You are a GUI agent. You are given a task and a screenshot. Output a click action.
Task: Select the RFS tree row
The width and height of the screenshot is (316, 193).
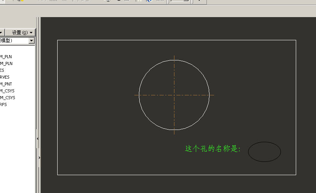pyautogui.click(x=3, y=104)
